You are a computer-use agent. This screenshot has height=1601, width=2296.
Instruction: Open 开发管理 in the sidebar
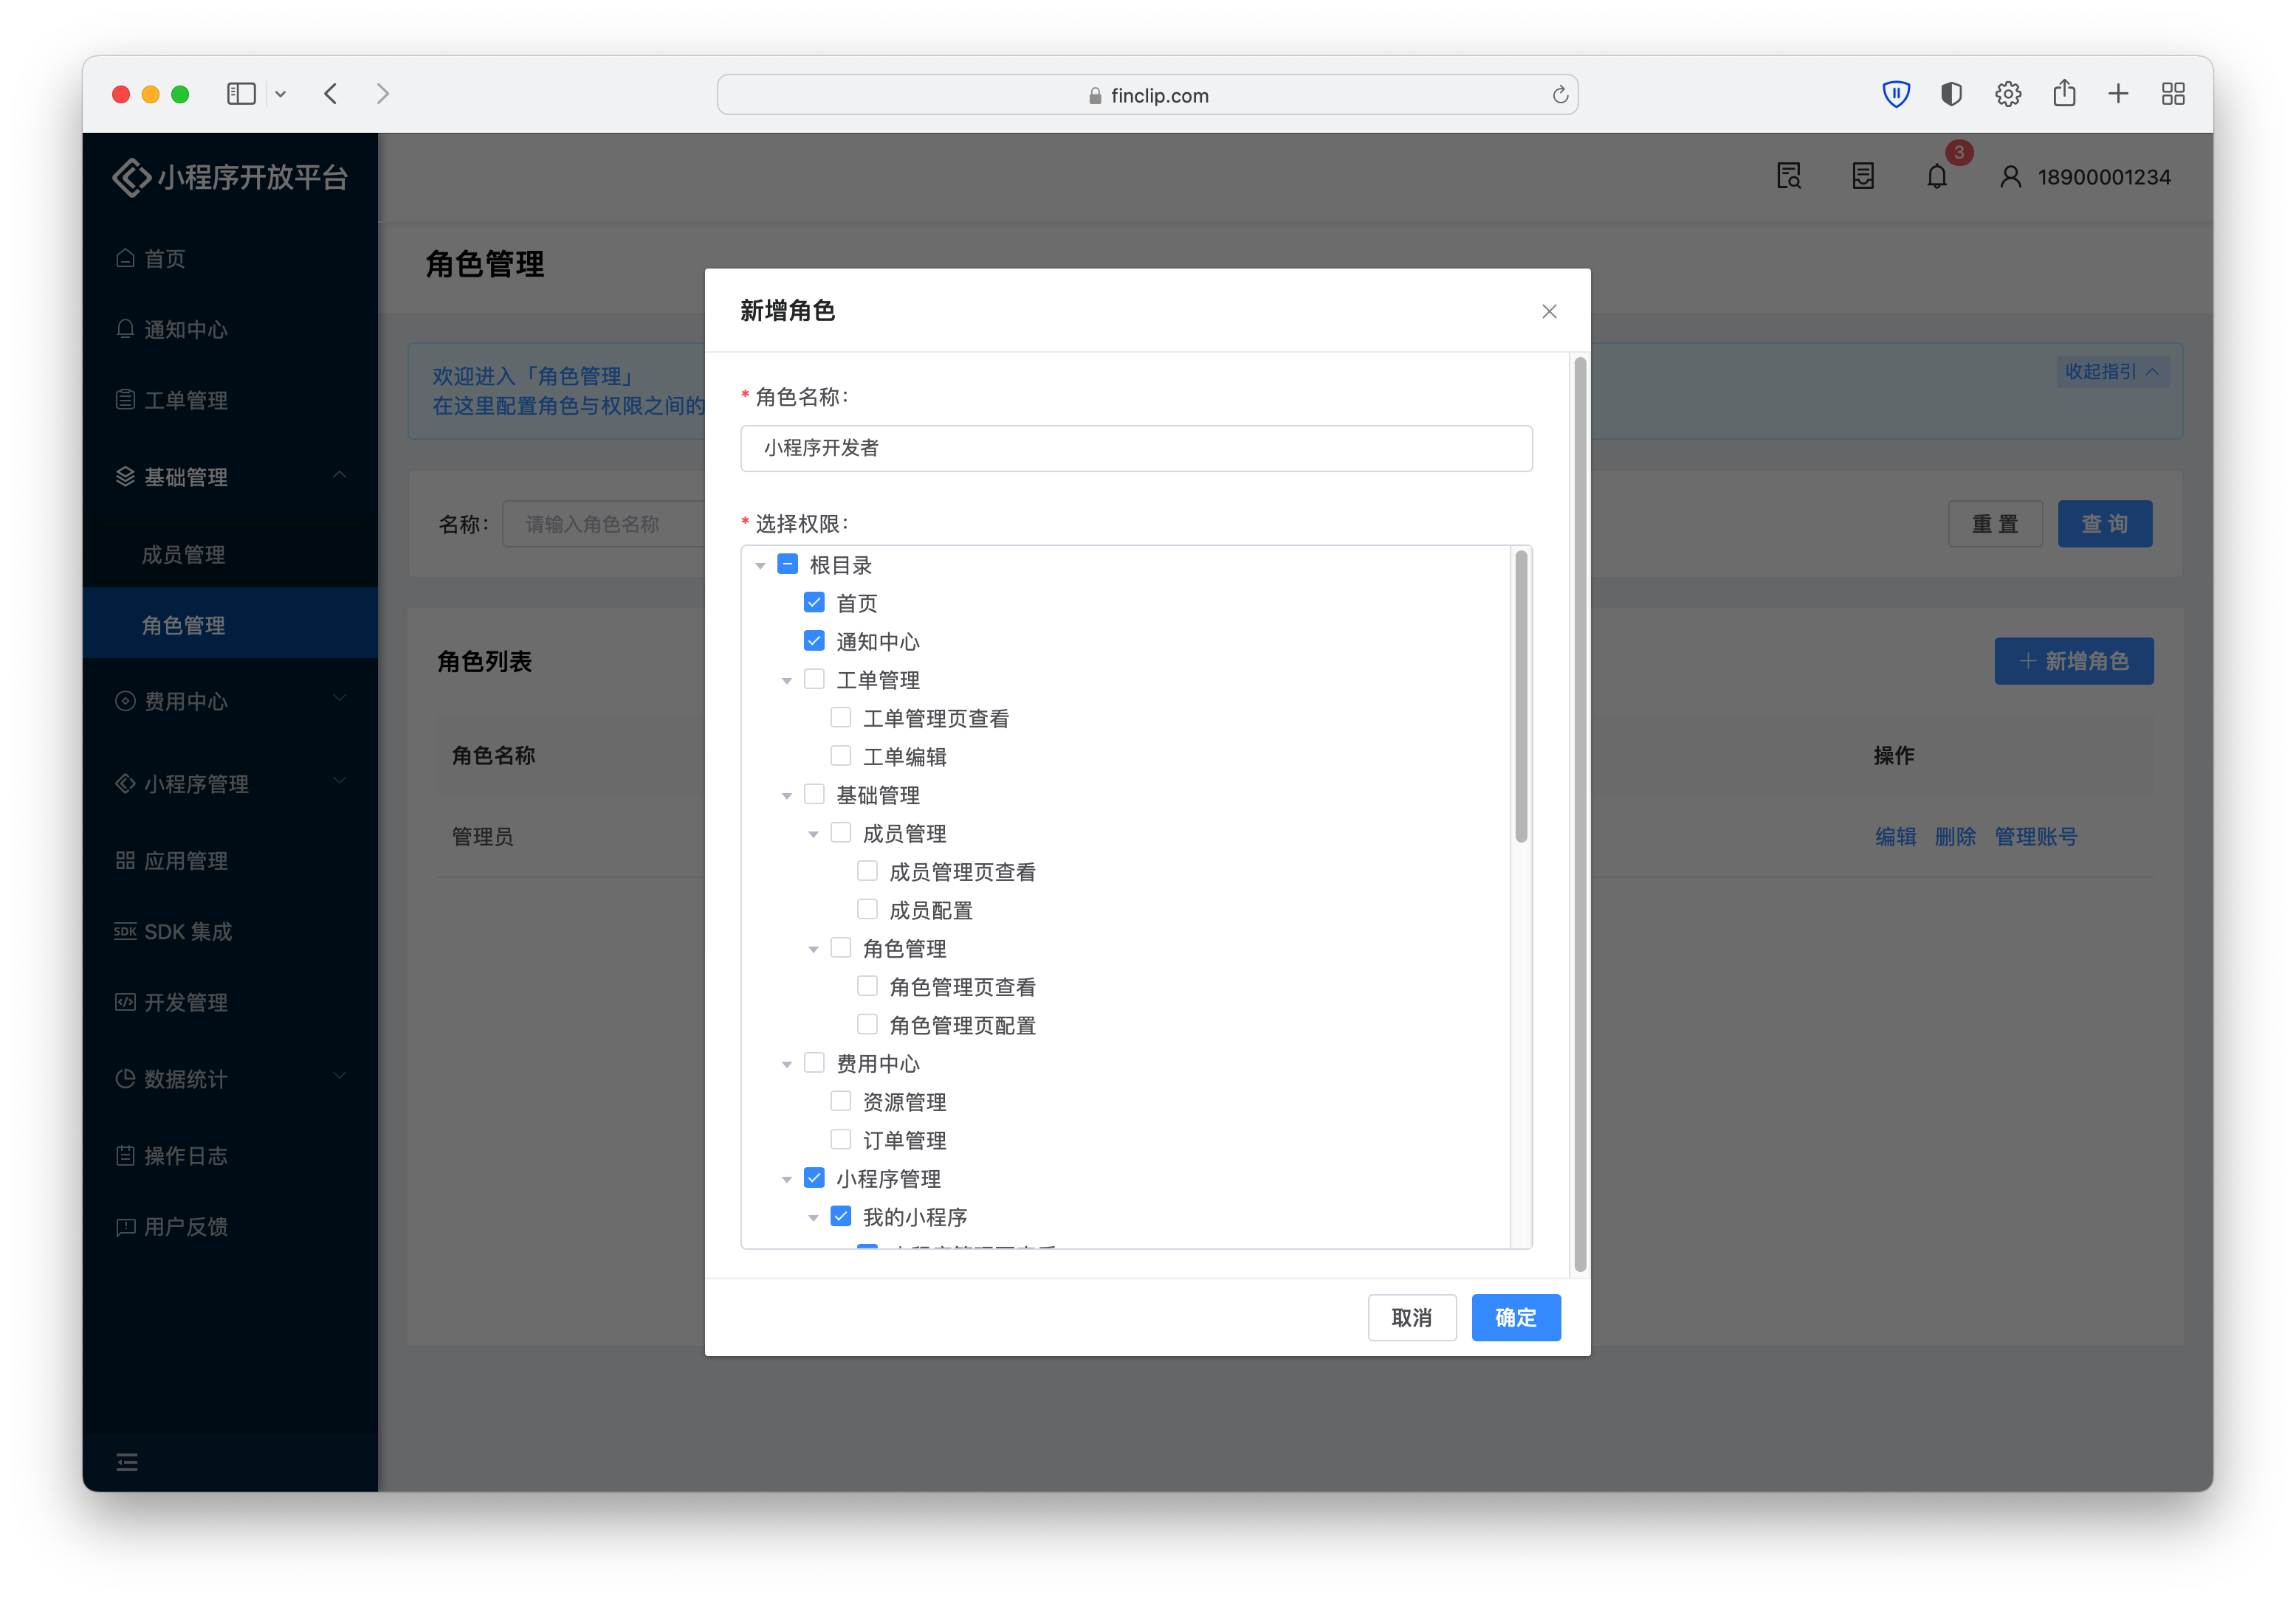(x=230, y=1003)
